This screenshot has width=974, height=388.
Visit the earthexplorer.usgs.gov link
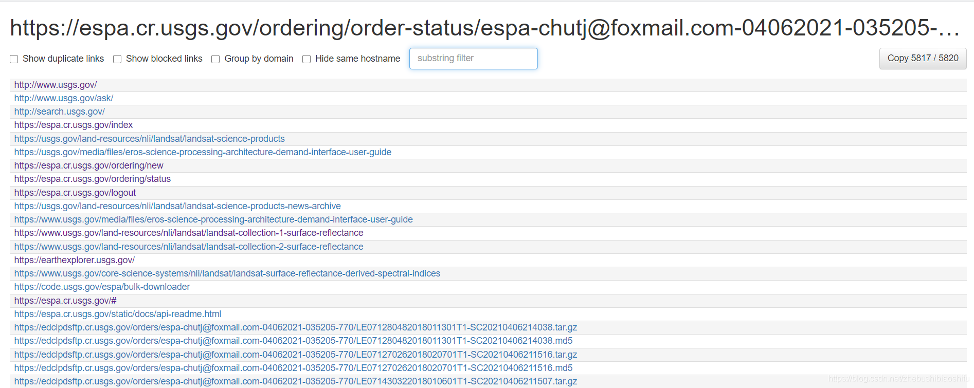pos(75,260)
